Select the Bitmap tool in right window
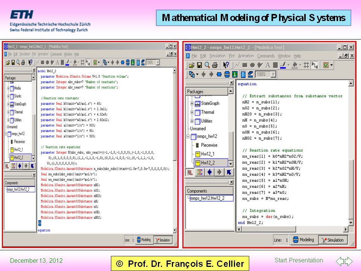The width and height of the screenshot is (361, 271). click(x=275, y=65)
